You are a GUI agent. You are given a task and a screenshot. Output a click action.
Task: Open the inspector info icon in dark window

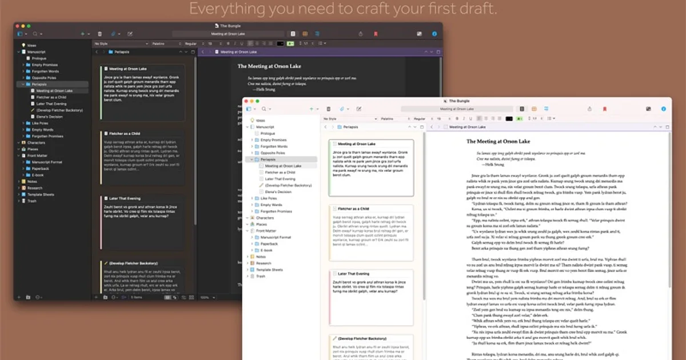pyautogui.click(x=435, y=34)
